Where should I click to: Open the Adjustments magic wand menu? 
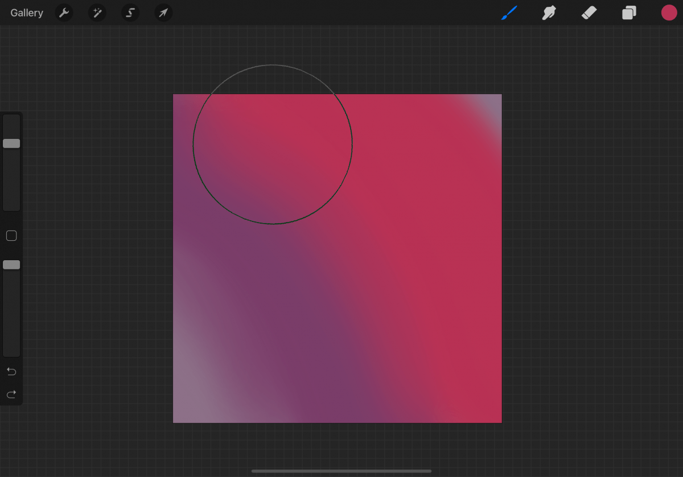coord(97,13)
